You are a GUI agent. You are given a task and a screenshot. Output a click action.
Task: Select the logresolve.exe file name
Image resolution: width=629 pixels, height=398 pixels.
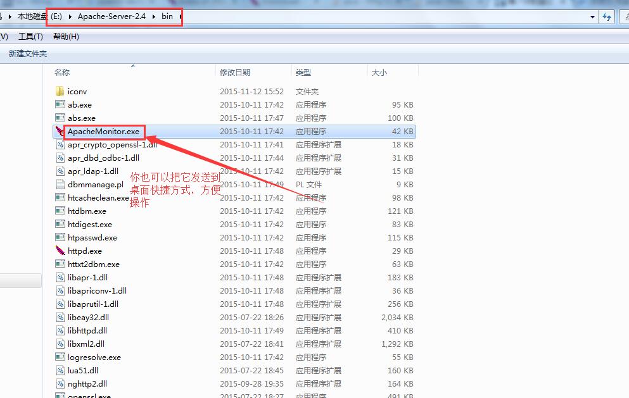click(94, 357)
